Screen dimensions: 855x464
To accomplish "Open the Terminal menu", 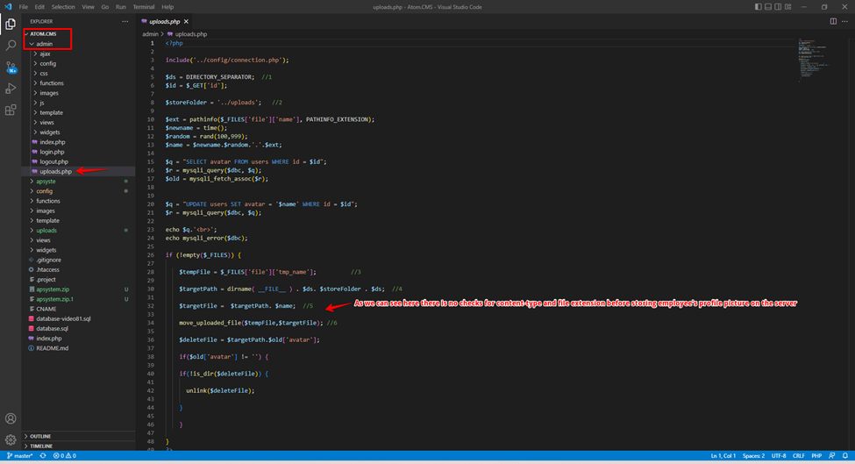I will point(144,7).
